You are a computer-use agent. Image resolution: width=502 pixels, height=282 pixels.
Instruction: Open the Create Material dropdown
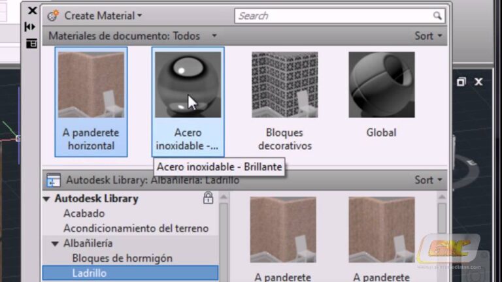103,16
